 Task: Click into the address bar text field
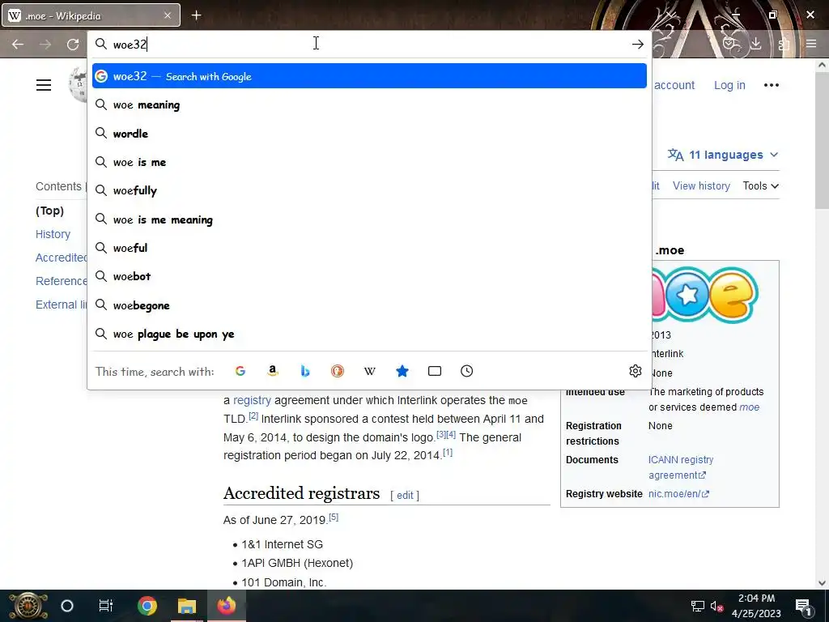point(368,45)
